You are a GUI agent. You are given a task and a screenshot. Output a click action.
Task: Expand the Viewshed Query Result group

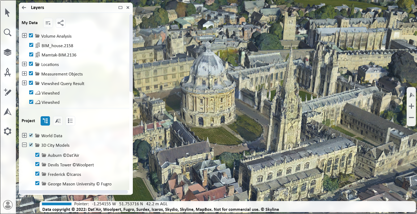click(x=24, y=83)
